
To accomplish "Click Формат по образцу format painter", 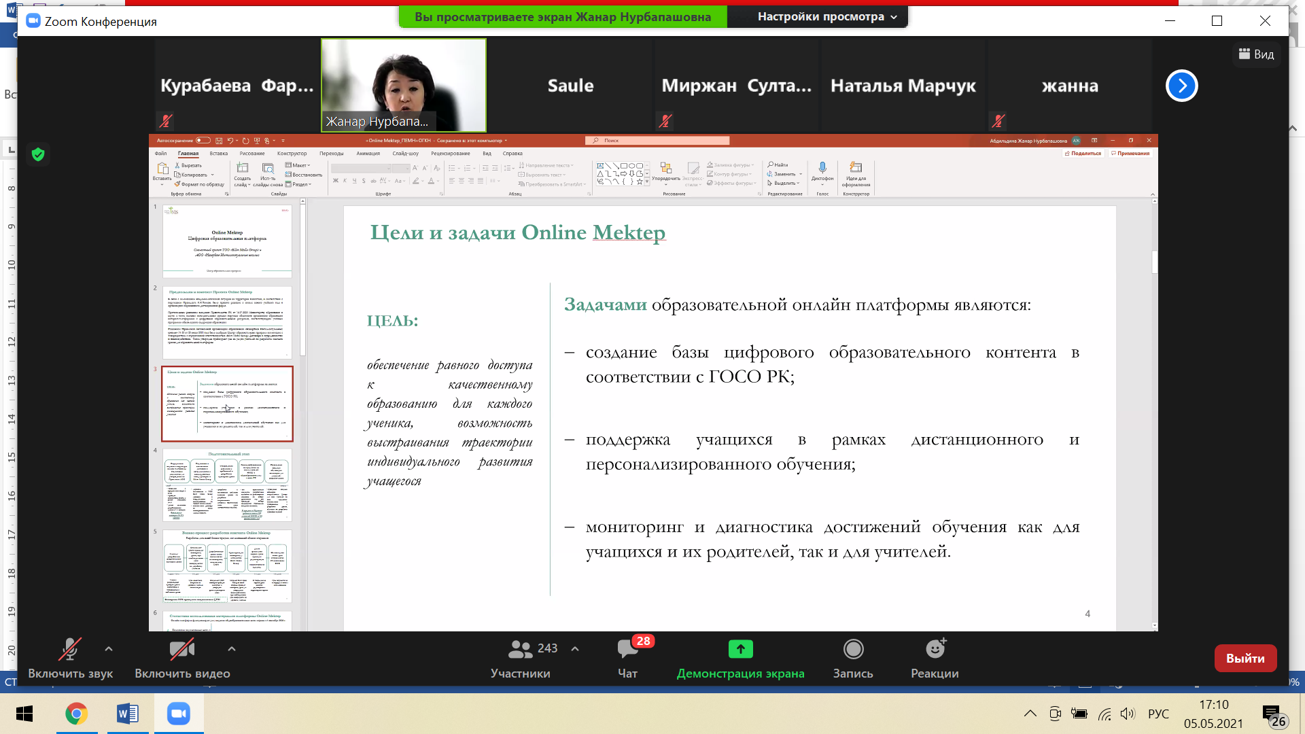I will [199, 184].
